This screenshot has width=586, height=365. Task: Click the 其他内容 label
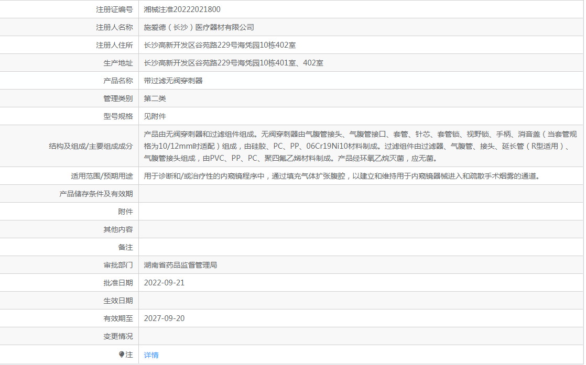tap(118, 229)
